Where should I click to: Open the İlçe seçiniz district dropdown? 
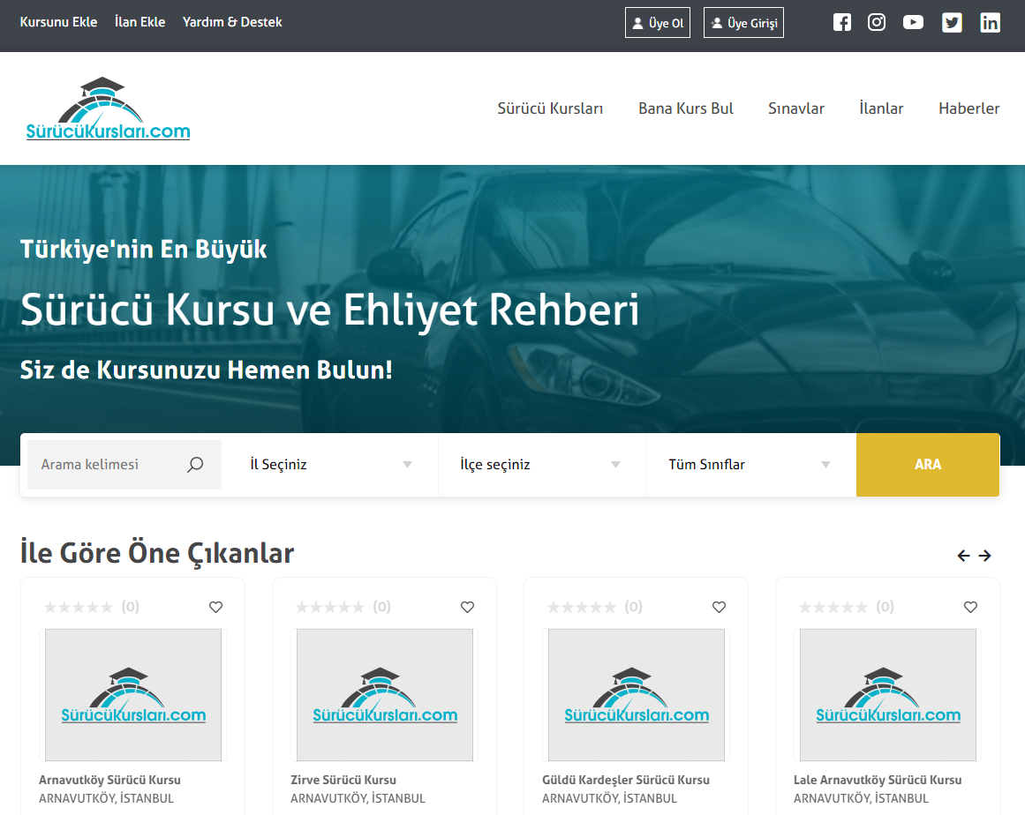(543, 464)
